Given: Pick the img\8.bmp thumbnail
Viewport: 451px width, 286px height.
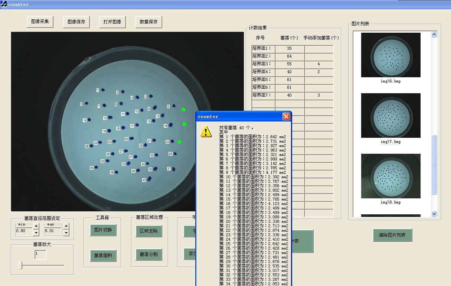Looking at the screenshot, I should click(x=390, y=176).
